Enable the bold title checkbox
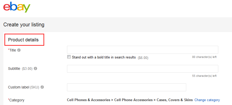 (69, 57)
